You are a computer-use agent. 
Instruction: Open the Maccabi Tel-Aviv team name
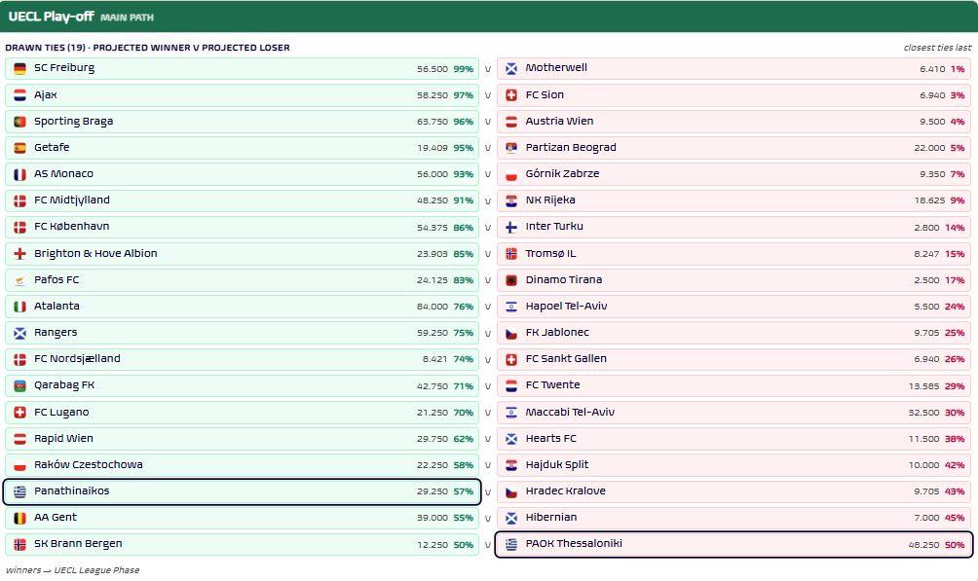[x=570, y=412]
